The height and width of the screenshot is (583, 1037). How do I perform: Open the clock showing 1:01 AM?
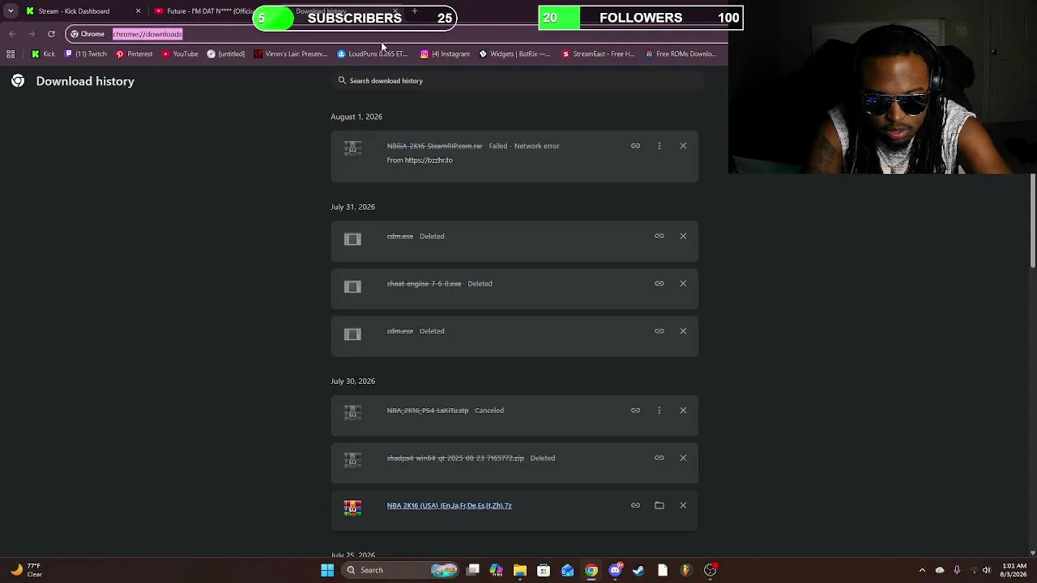pos(1014,570)
